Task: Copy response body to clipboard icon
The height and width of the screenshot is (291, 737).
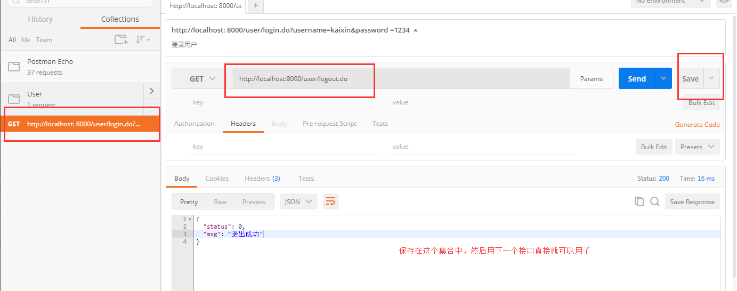Action: (x=639, y=201)
